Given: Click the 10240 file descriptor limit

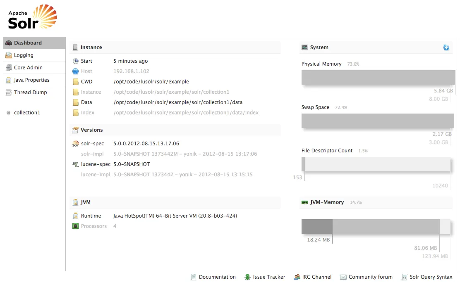Looking at the screenshot, I should (440, 186).
